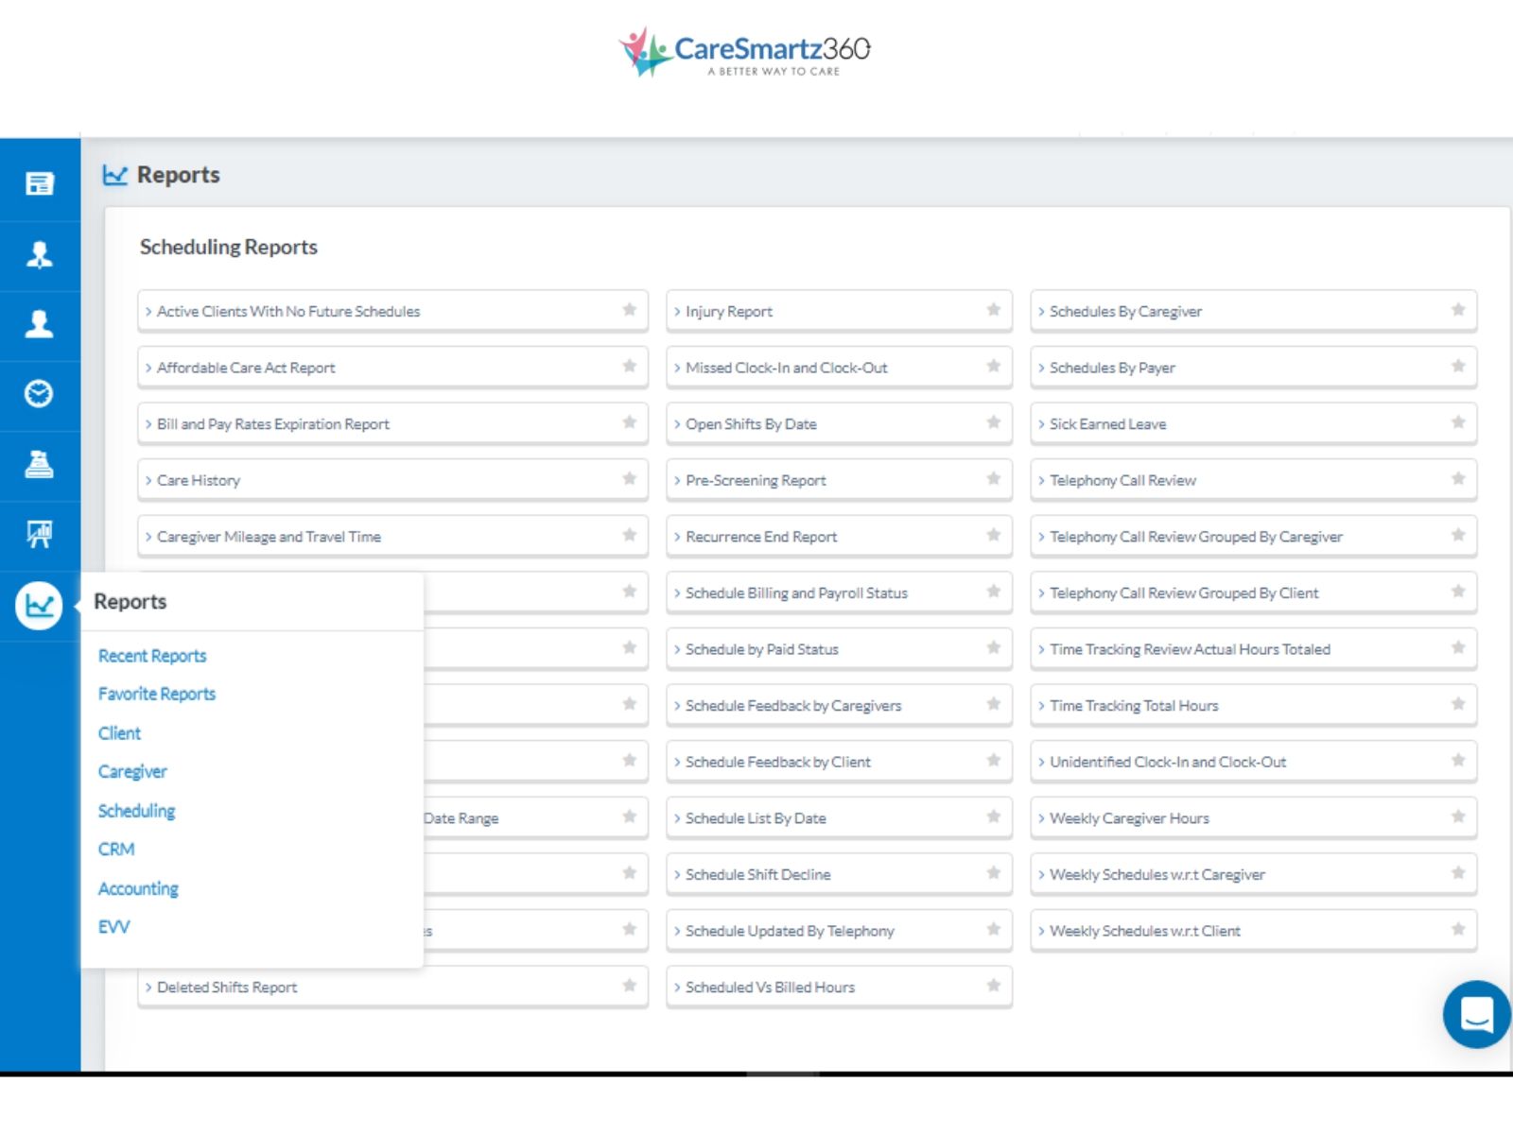Star Weekly Schedules w.r.t Client report
The height and width of the screenshot is (1134, 1513).
[x=1458, y=929]
